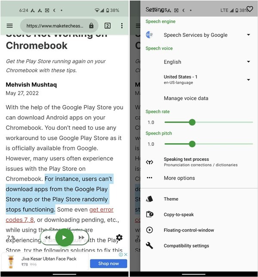Viewport: 258px width, 277px height.
Task: Expand the United States - 1 voice dropdown
Action: tap(249, 80)
